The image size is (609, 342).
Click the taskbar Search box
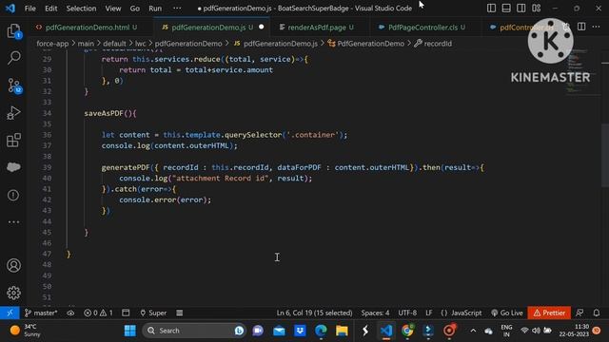point(193,331)
